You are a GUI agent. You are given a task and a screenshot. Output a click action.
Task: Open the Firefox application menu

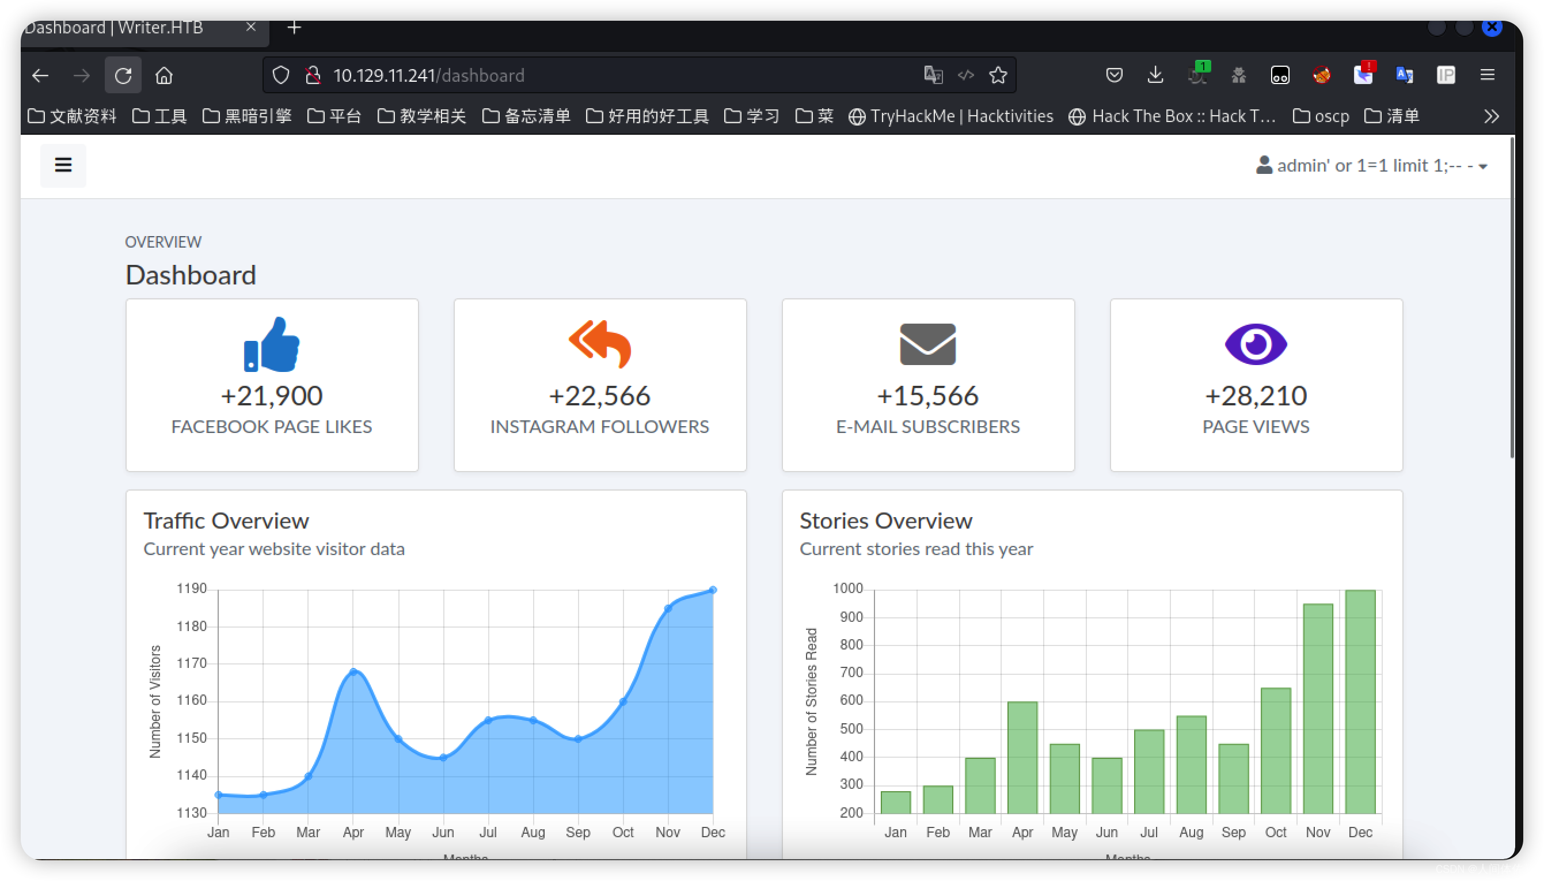(1487, 75)
